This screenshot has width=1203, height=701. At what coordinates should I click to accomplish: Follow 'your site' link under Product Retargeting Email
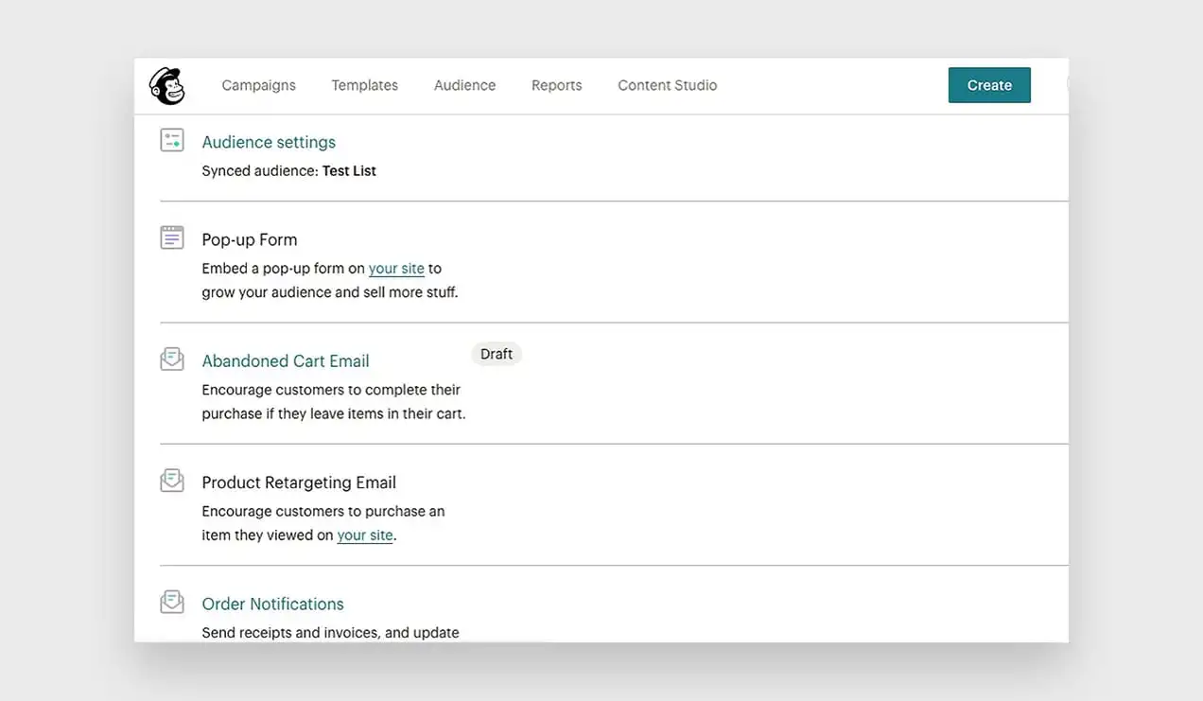coord(365,535)
